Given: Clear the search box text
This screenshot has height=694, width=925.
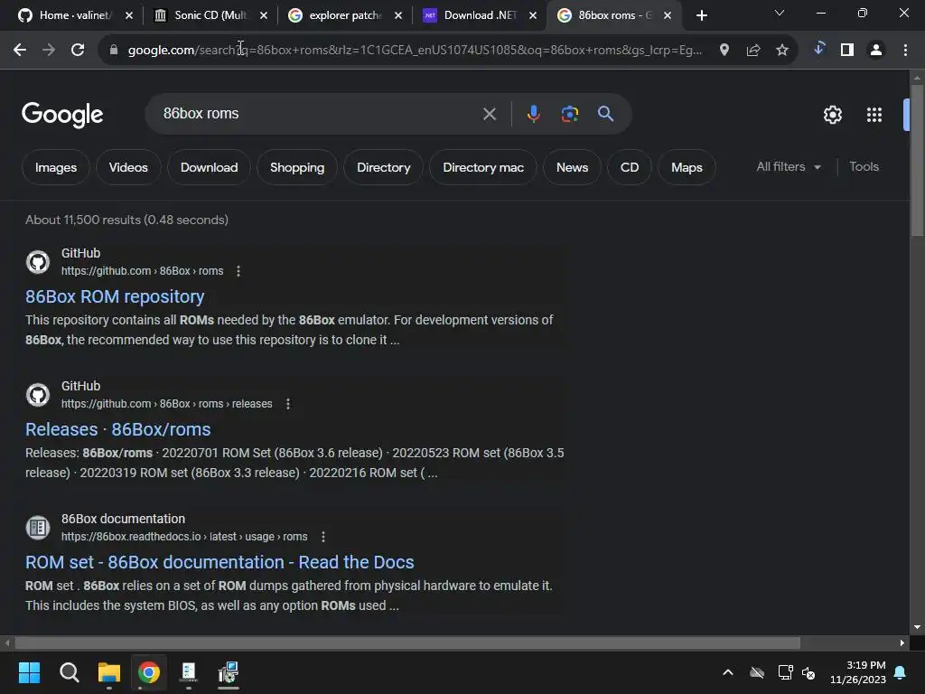Looking at the screenshot, I should pyautogui.click(x=489, y=114).
